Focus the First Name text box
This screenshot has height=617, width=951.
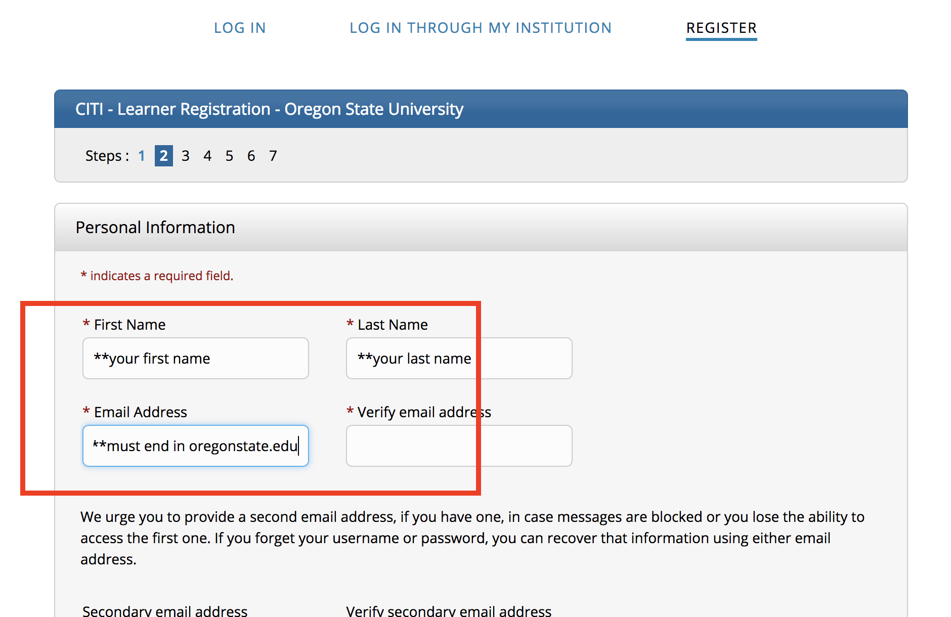195,359
